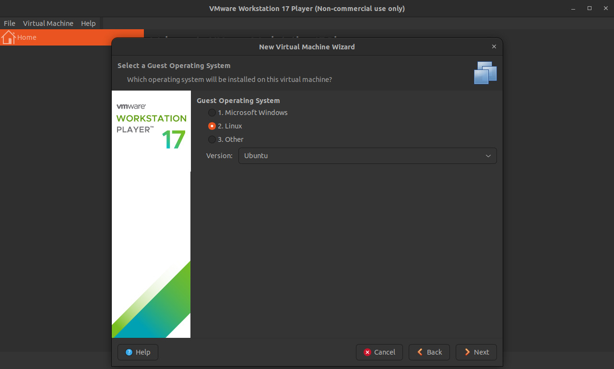Click the 'Which operating system will be installed' text
The image size is (614, 369).
(229, 80)
